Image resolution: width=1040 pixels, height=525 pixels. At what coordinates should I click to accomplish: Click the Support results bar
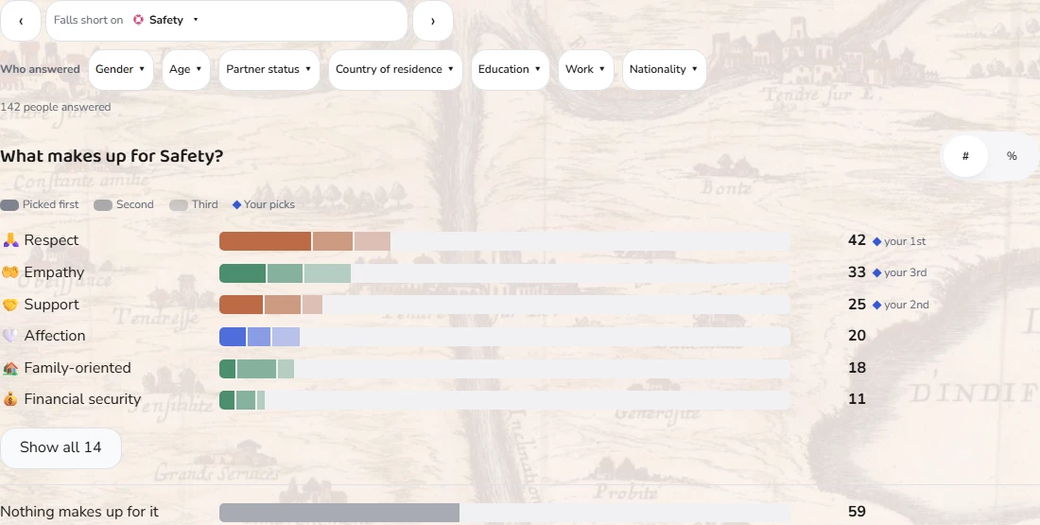pos(505,305)
